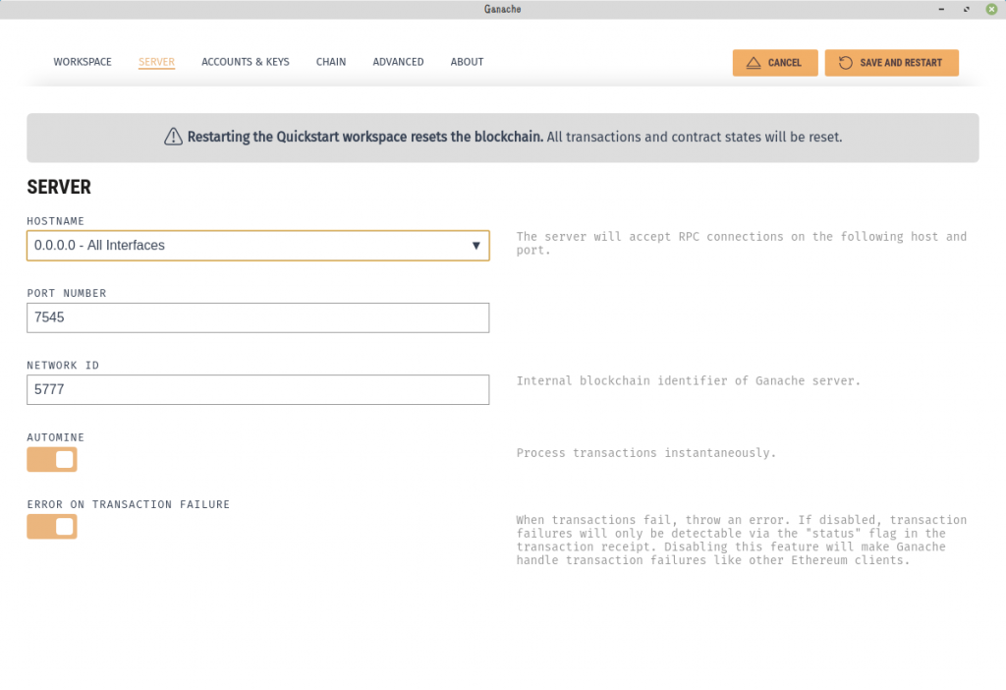Click the warning triangle in the Cancel button

tap(754, 63)
